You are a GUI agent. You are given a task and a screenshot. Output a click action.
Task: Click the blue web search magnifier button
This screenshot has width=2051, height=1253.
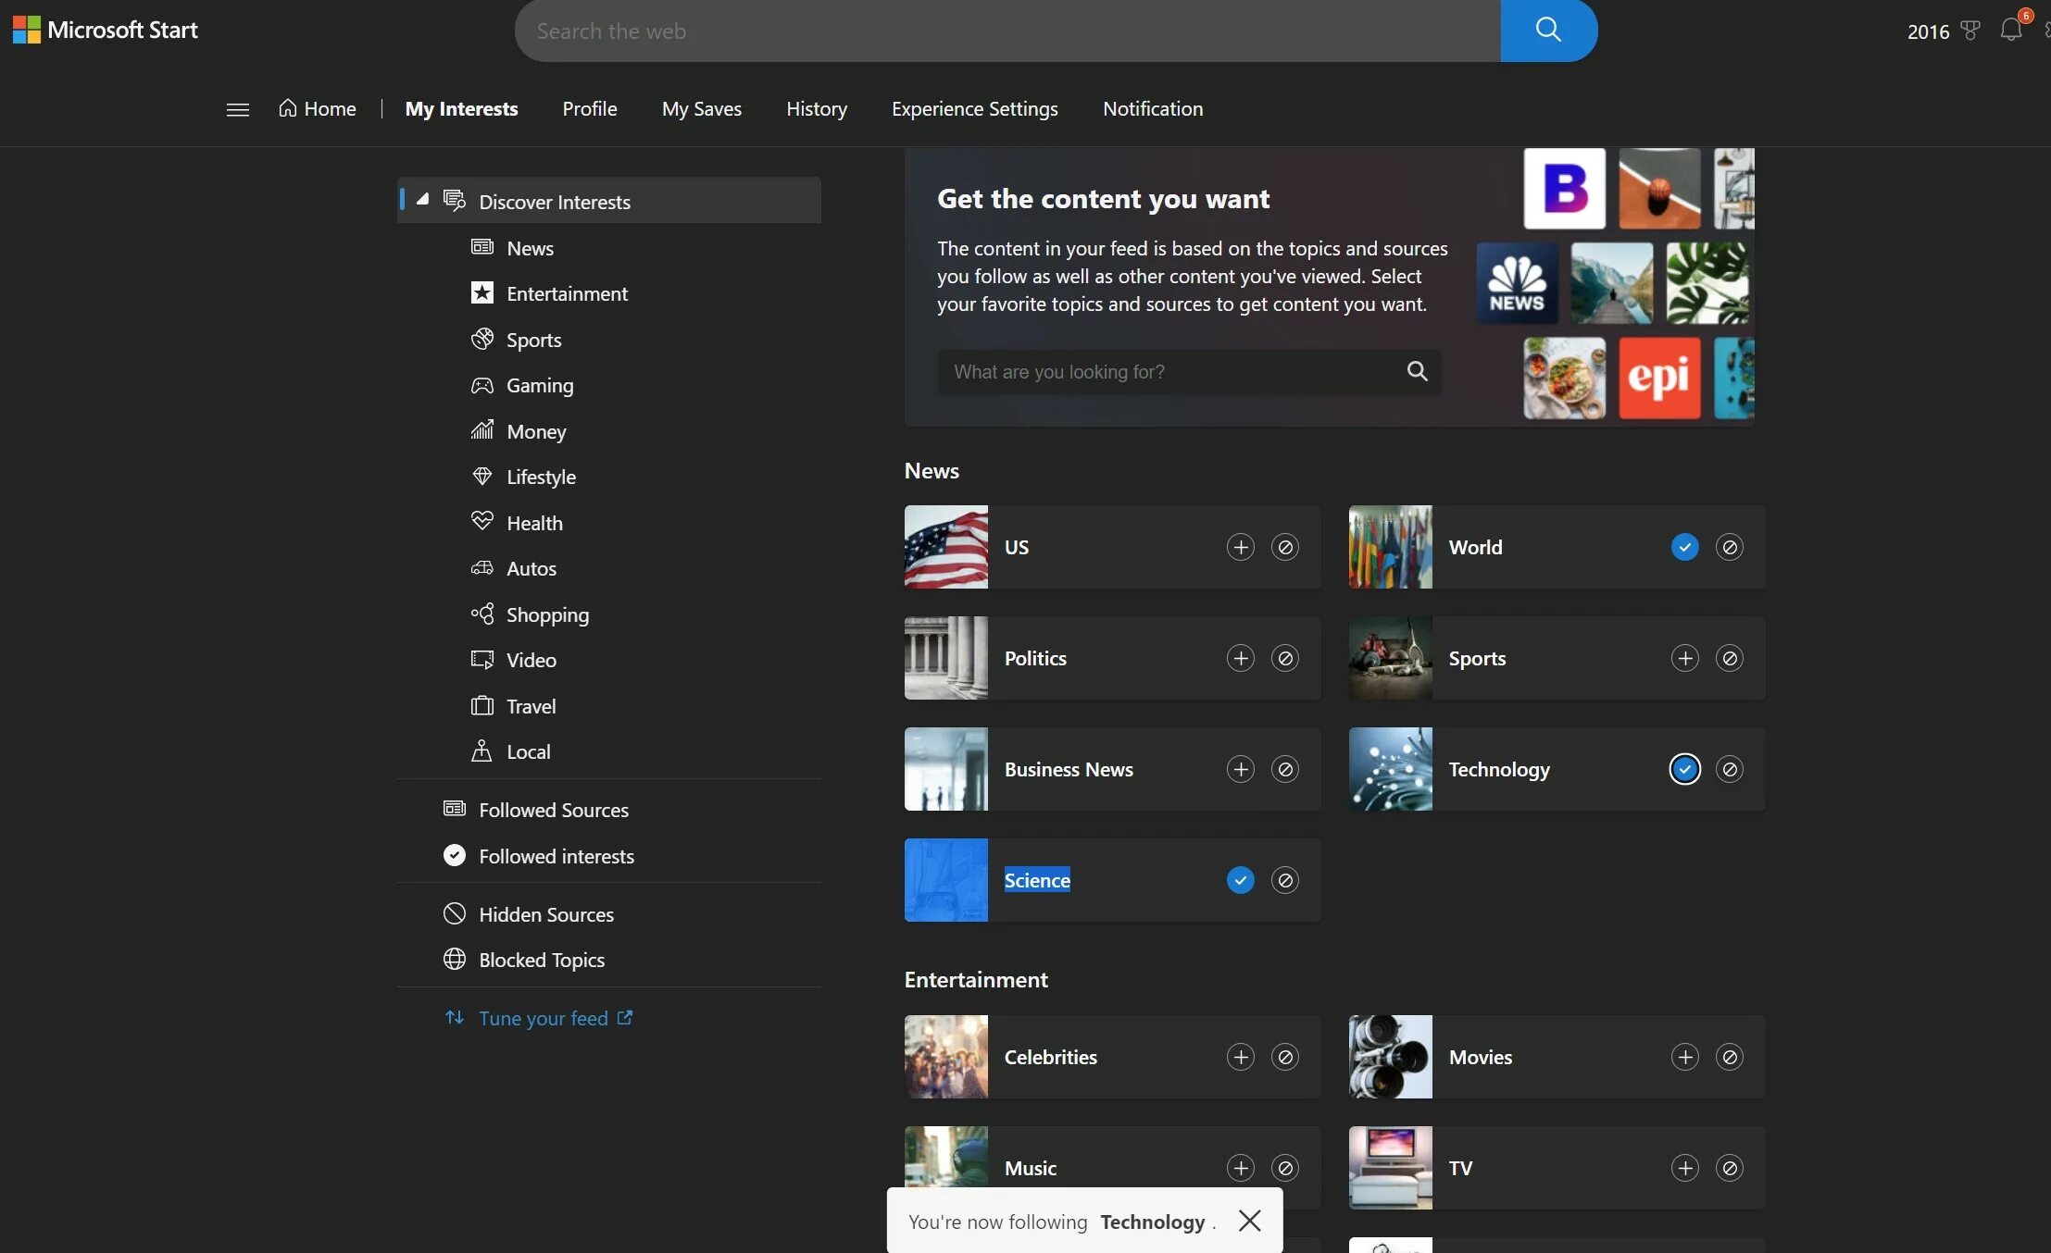pos(1548,31)
